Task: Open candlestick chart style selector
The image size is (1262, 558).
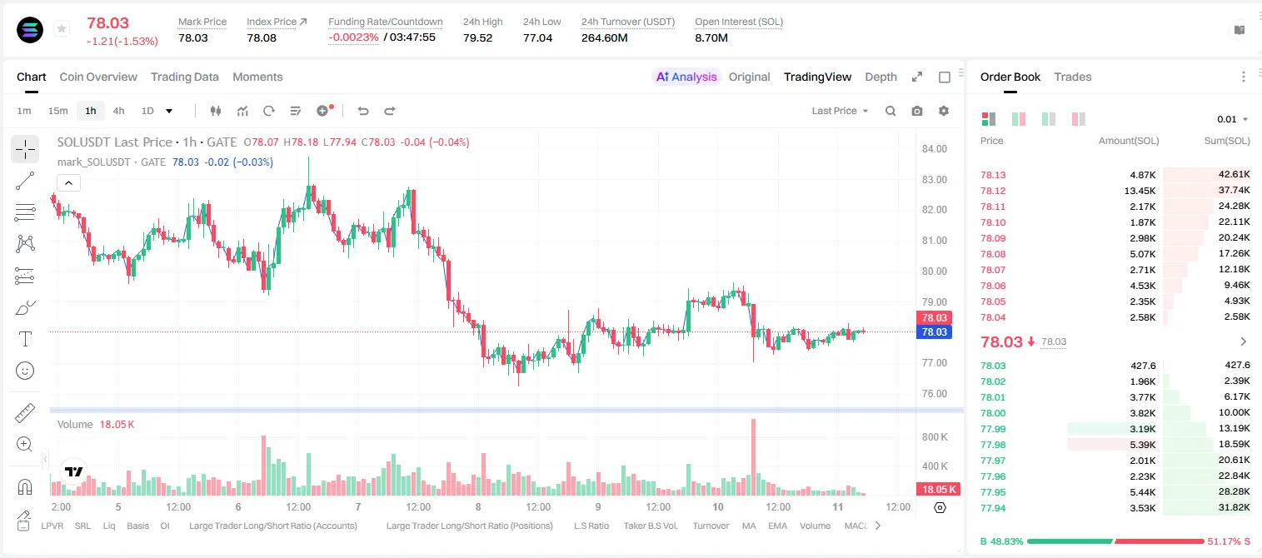Action: 216,111
